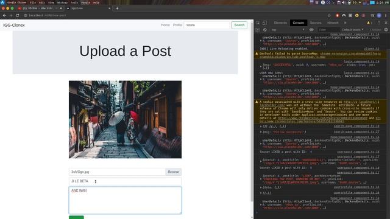
Task: Open console settings gear icon
Action: [386, 30]
